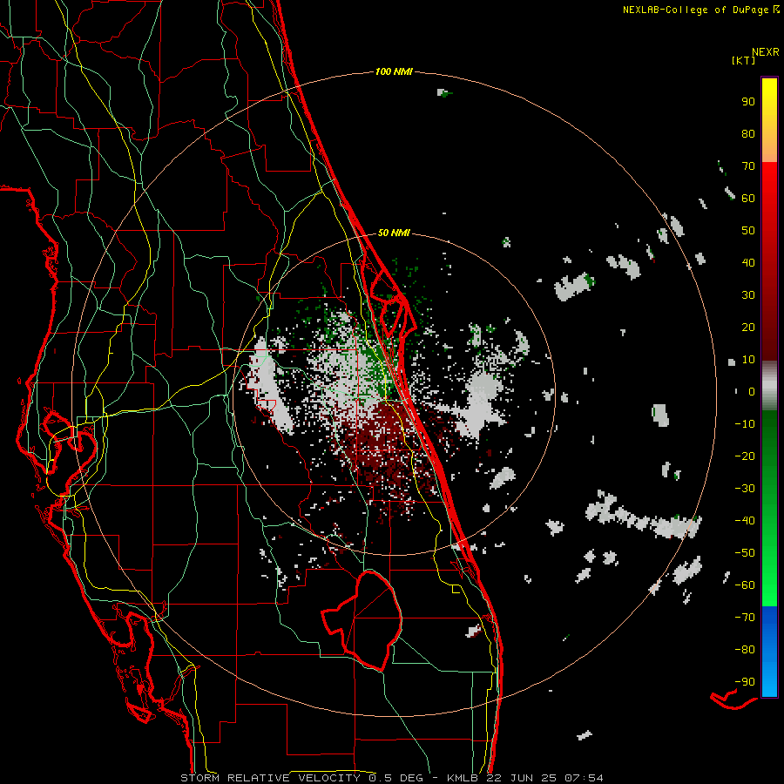
Task: Click the STORM RELATIVE VELOCITY caption text
Action: click(270, 778)
